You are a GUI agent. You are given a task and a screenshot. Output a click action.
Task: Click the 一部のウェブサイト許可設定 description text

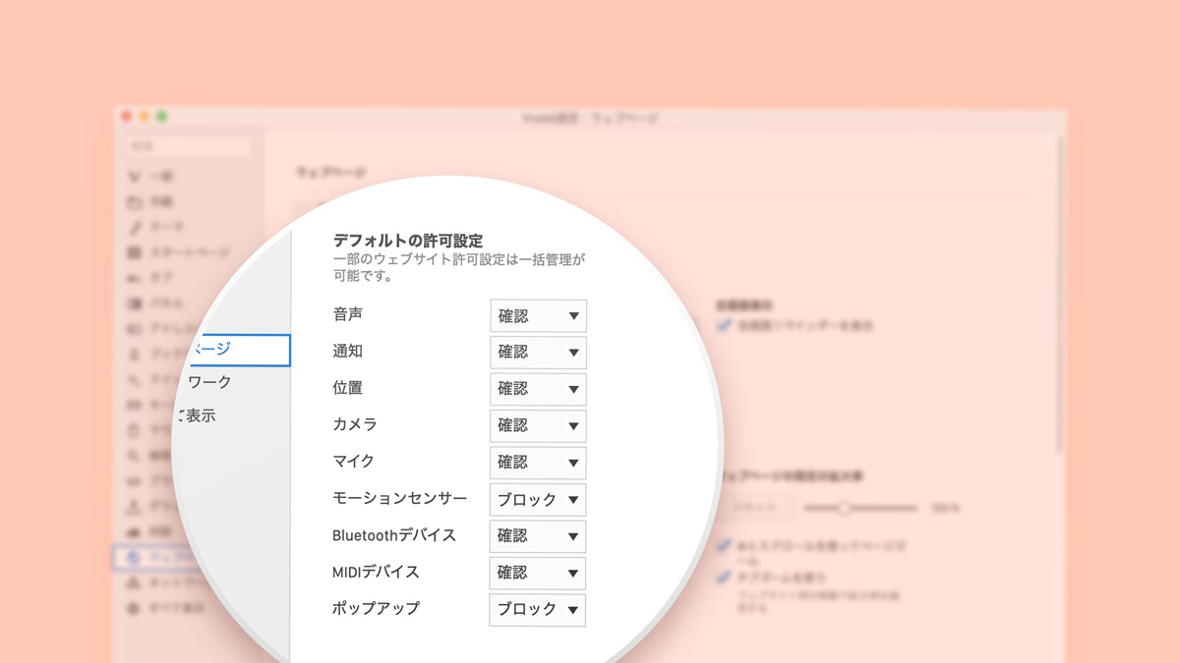pyautogui.click(x=459, y=267)
